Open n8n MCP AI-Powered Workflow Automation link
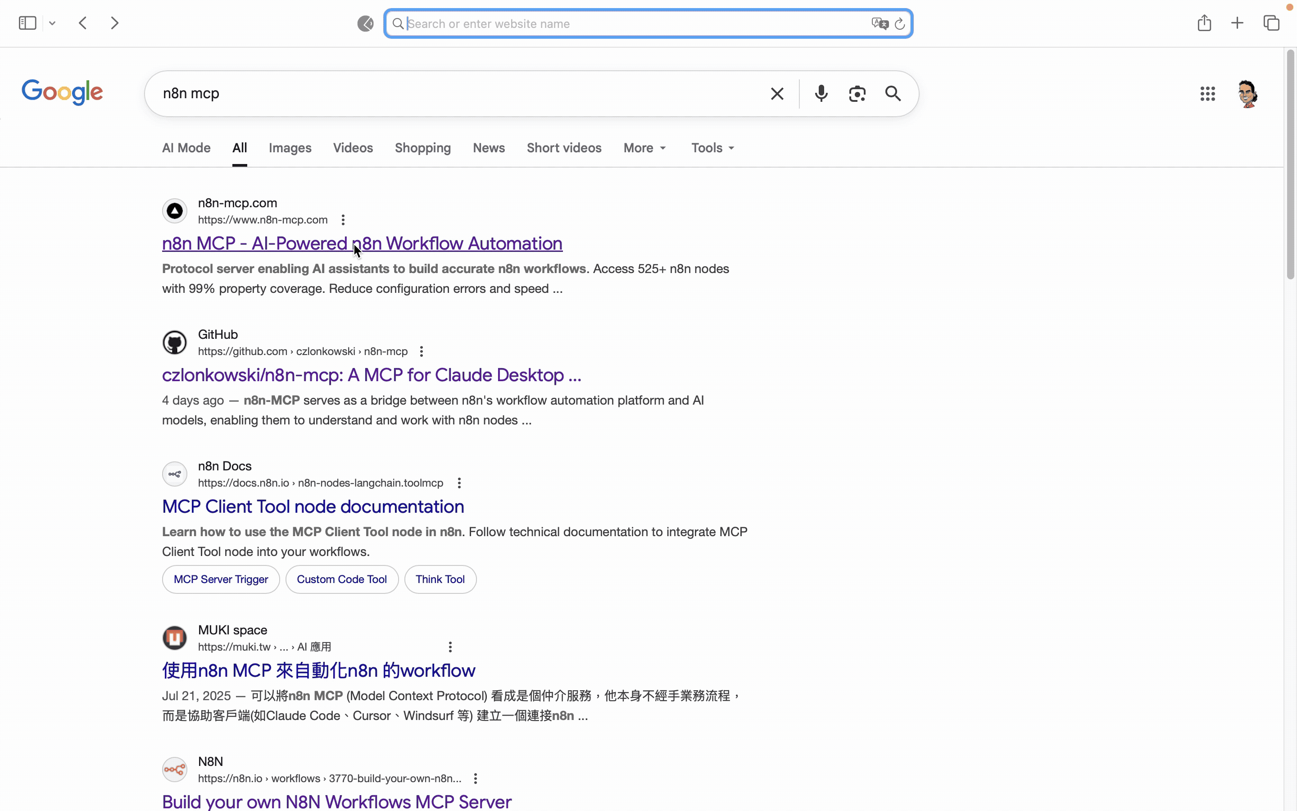The image size is (1297, 811). coord(362,243)
